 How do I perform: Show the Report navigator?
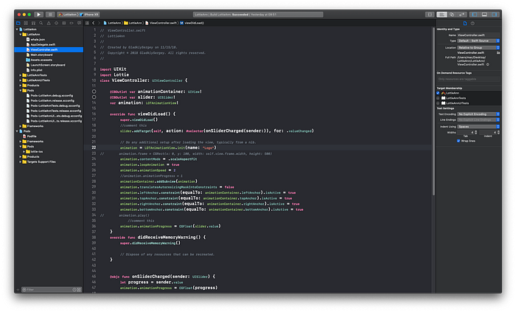click(79, 23)
